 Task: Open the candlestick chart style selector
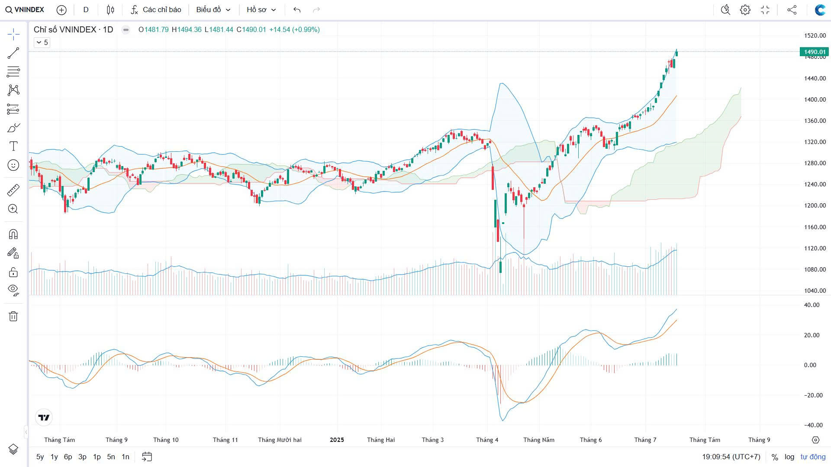click(x=110, y=10)
